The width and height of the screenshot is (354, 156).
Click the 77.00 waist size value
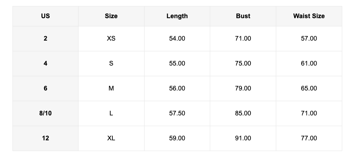(x=309, y=138)
